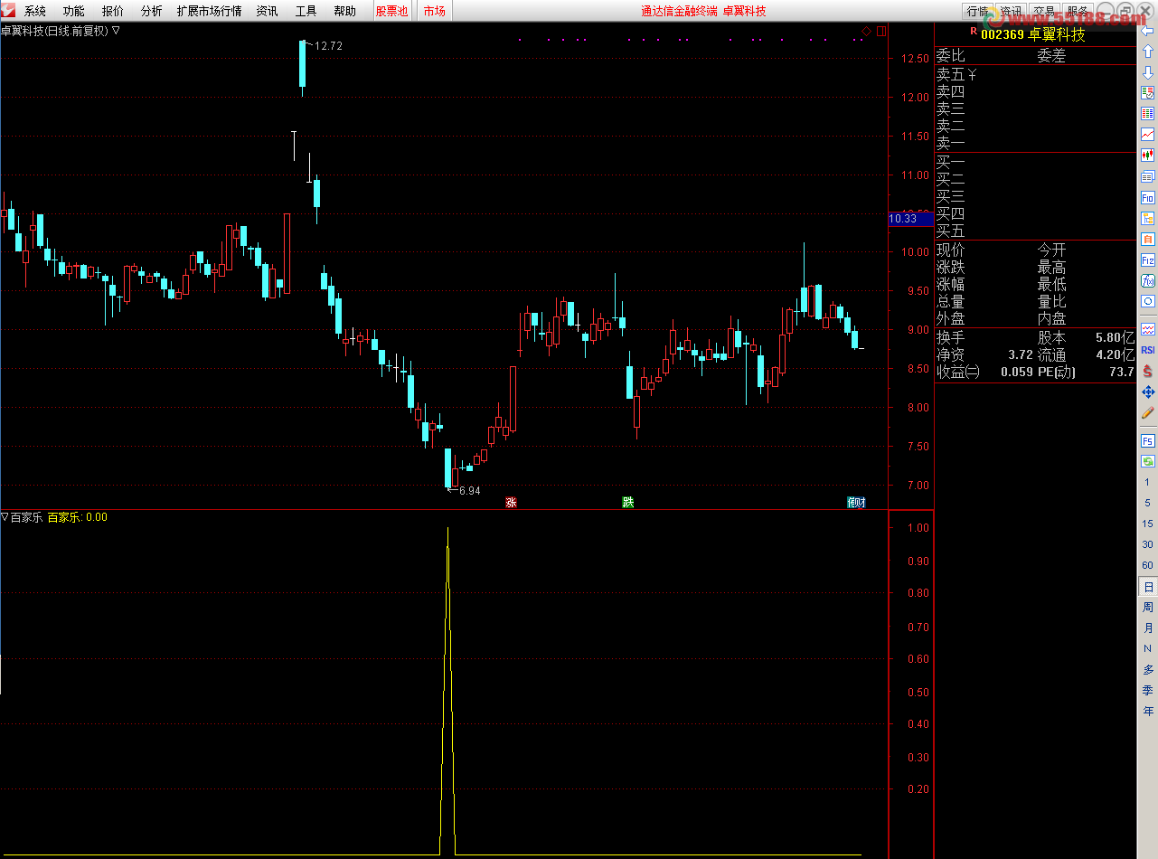Open the F12 trading icon
The image size is (1158, 859).
coord(1148,260)
